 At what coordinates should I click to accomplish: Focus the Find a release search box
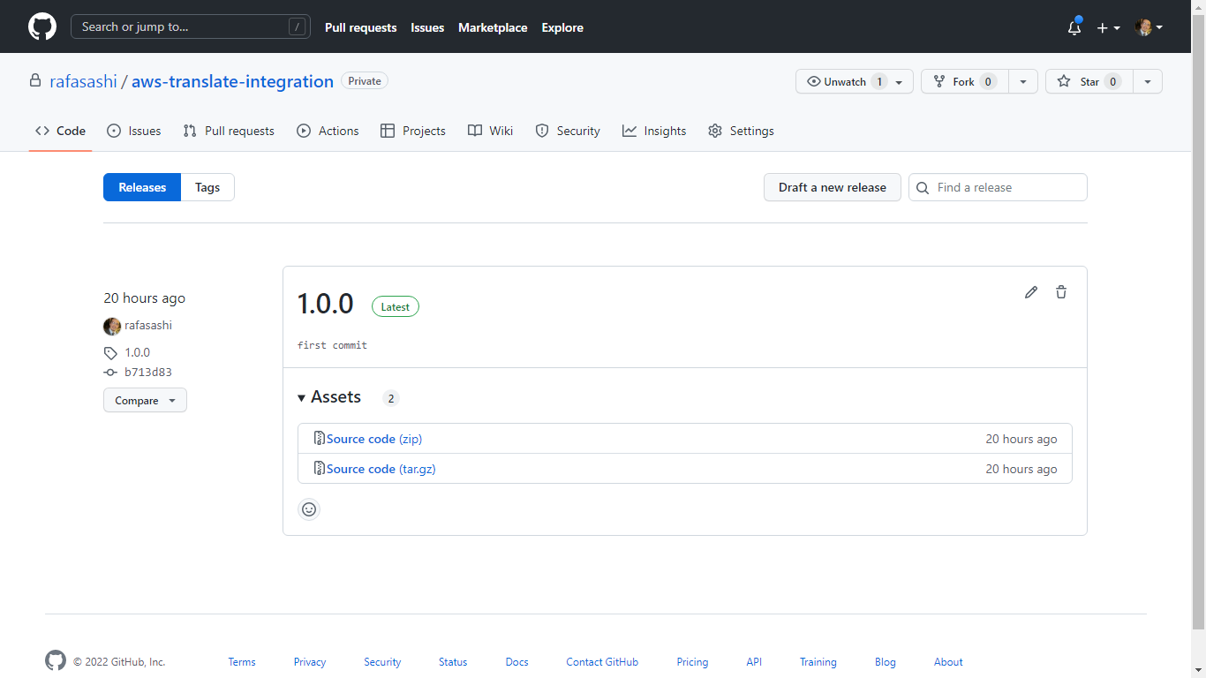click(x=998, y=187)
